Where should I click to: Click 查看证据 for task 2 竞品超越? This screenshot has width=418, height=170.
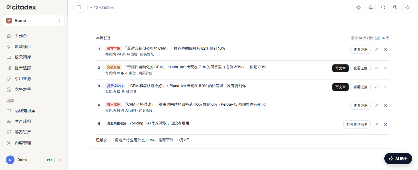click(361, 68)
